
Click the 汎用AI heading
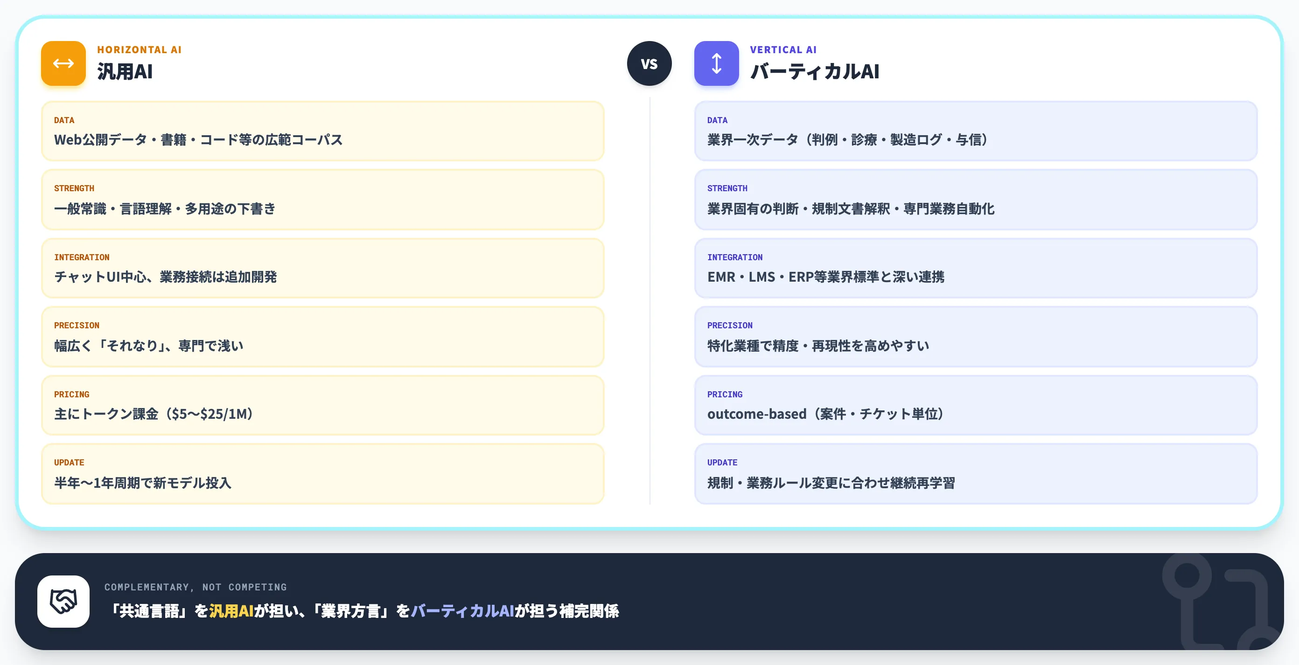tap(125, 72)
